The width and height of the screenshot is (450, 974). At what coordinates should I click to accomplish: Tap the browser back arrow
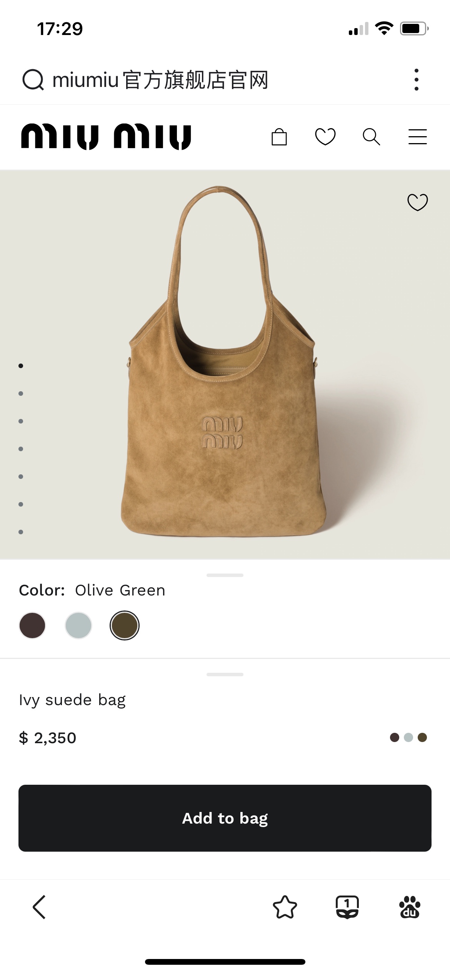click(x=39, y=907)
